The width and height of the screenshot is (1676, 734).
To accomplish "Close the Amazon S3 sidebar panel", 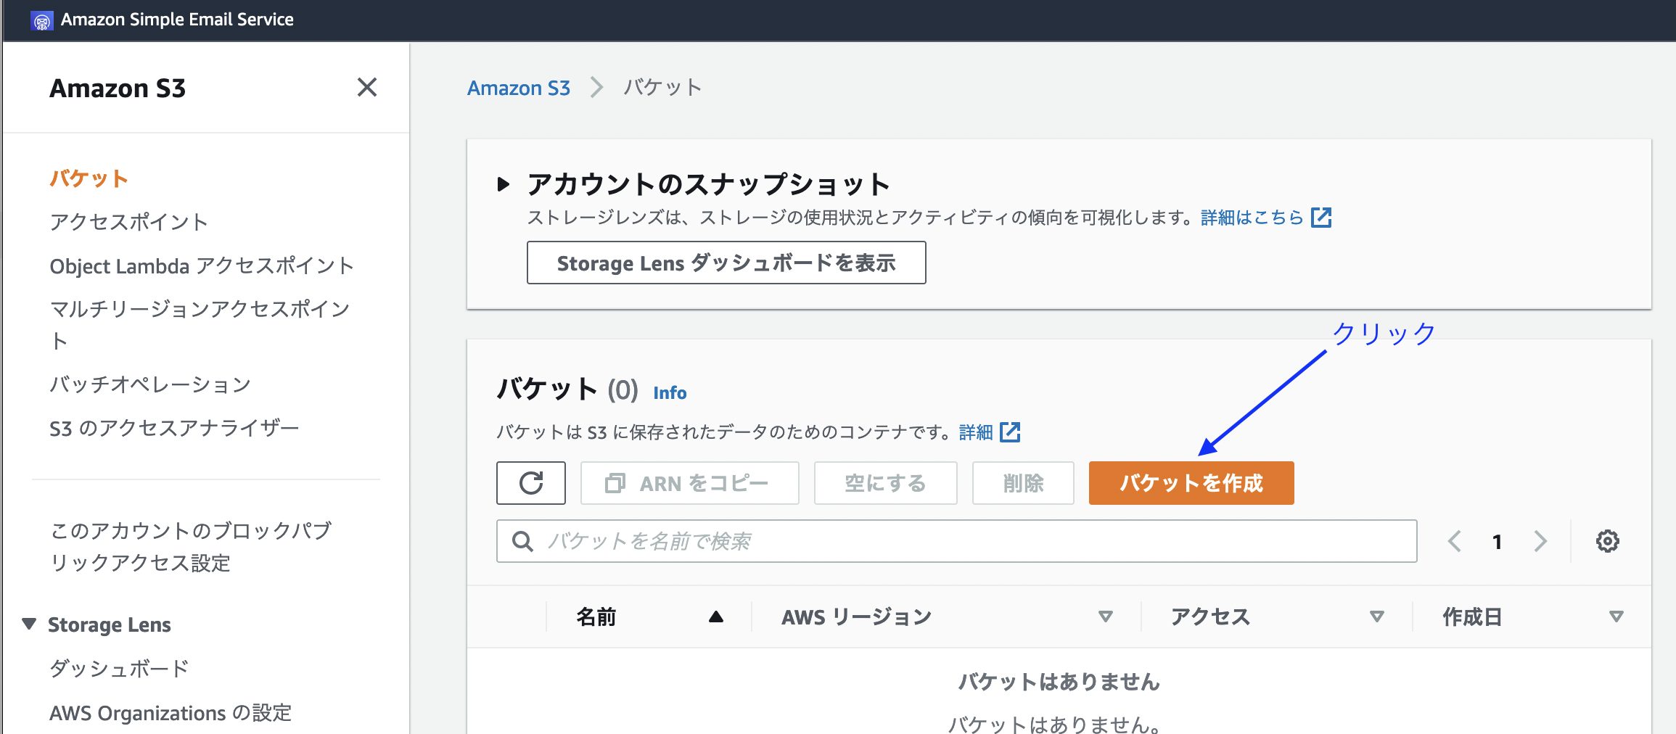I will (367, 88).
